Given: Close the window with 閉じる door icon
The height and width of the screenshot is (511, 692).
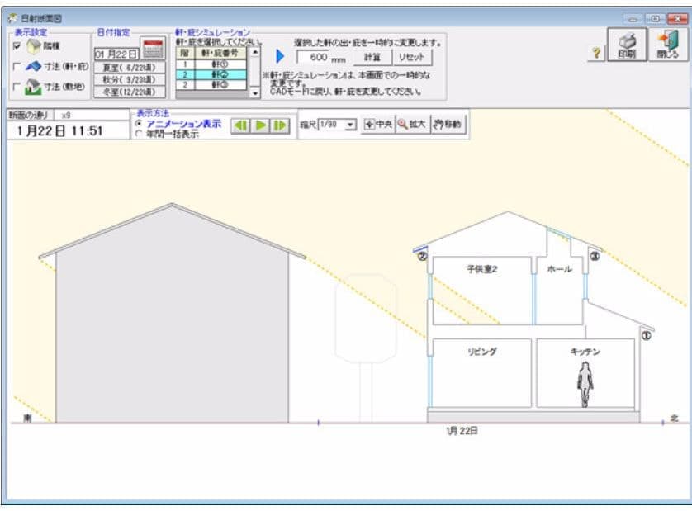Looking at the screenshot, I should [x=666, y=45].
